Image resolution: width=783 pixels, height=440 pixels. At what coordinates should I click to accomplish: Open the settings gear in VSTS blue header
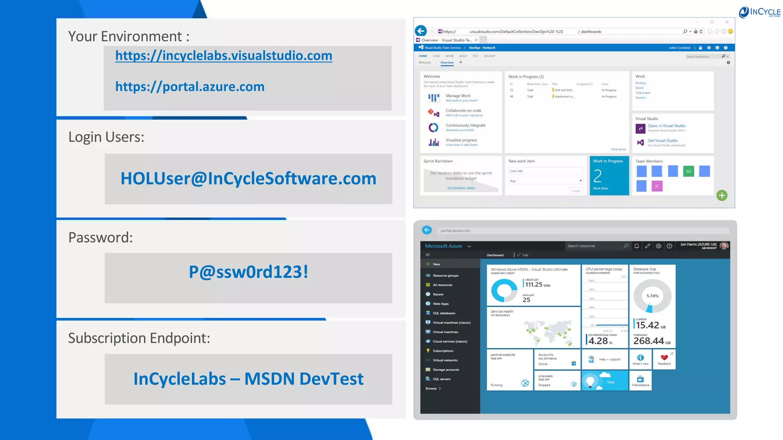tap(709, 48)
